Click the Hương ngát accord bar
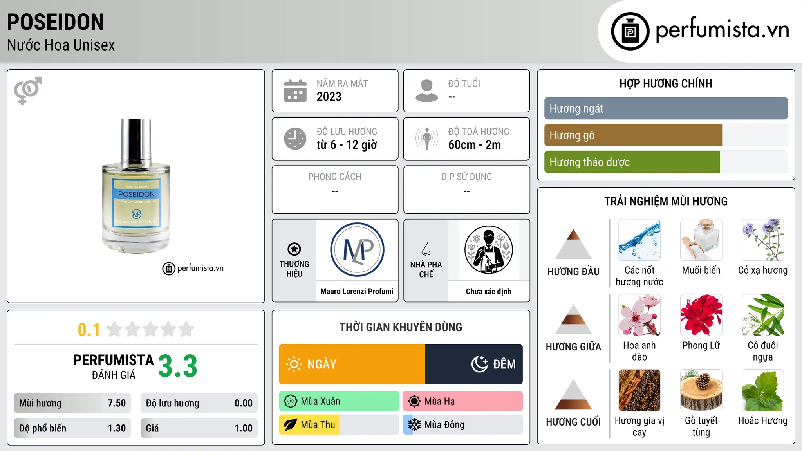This screenshot has width=802, height=451. 666,108
